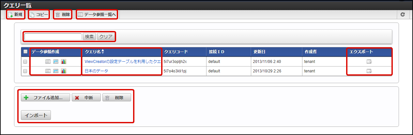
Task: Click the クエリ一覧 page title
Action: [x=18, y=5]
